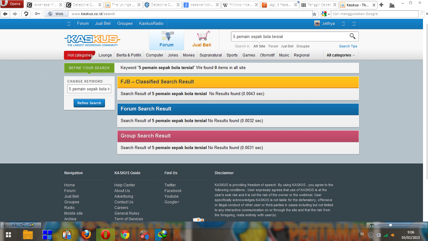Open File Explorer from the taskbar
Image resolution: width=428 pixels, height=241 pixels.
coord(28,235)
